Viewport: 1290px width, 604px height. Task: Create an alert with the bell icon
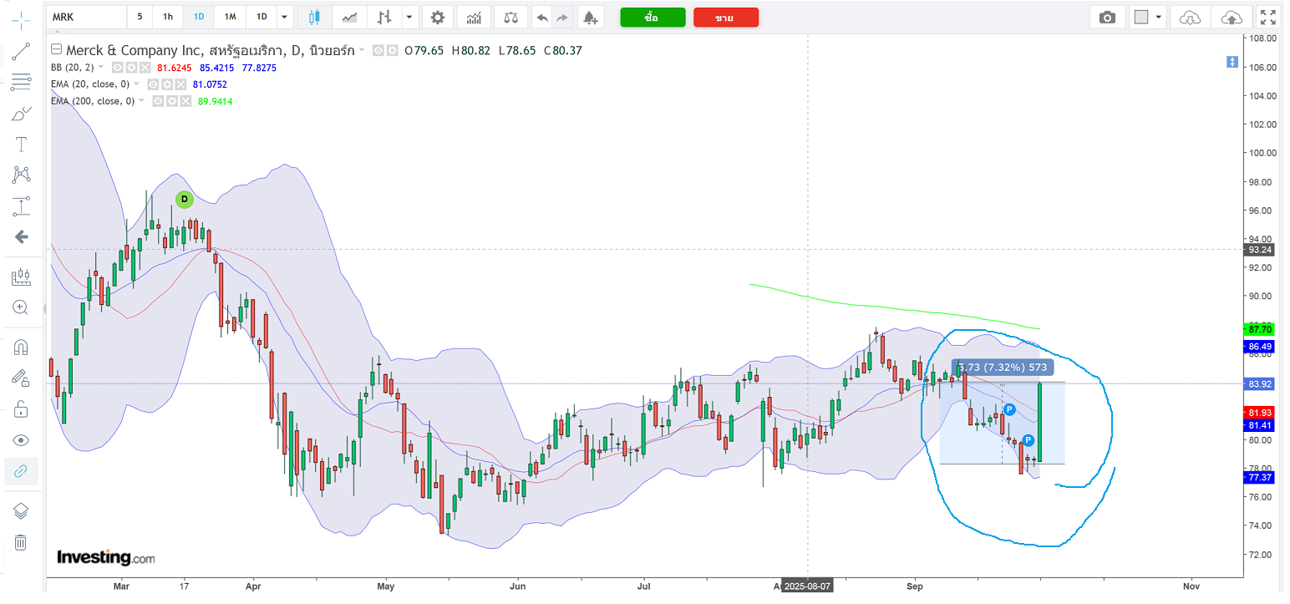tap(591, 18)
